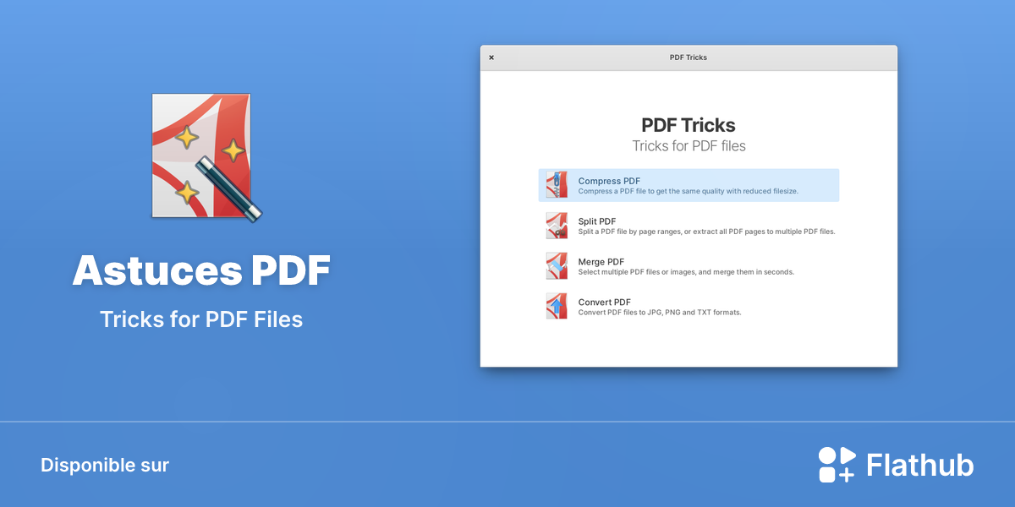Click the 'Split a PDF file by page ranges' description
Screen dimensions: 1015x507
click(707, 232)
